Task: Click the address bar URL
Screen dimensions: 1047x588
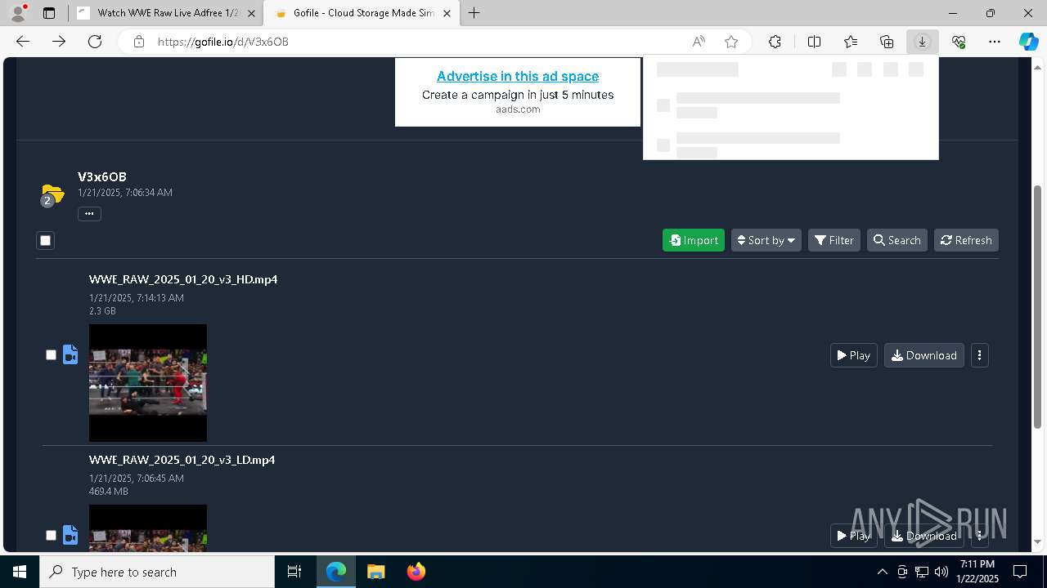Action: 222,42
